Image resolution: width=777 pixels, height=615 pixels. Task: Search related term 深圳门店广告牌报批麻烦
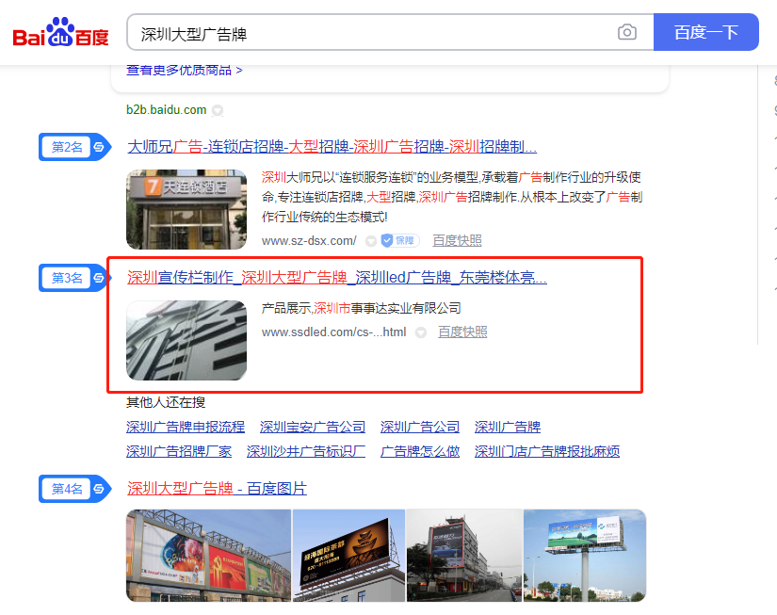pos(547,451)
